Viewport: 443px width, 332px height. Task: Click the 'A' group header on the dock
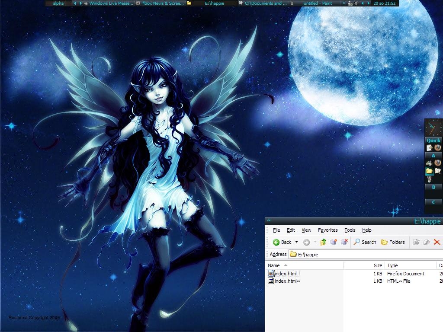coord(433,156)
